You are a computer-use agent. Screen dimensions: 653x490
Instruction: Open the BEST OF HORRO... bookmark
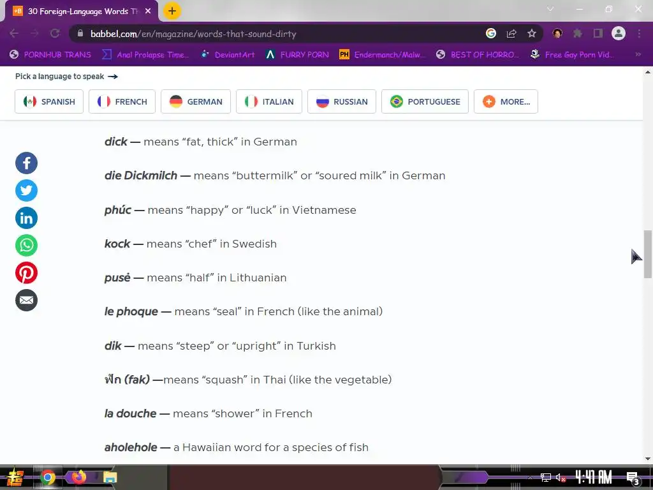478,55
